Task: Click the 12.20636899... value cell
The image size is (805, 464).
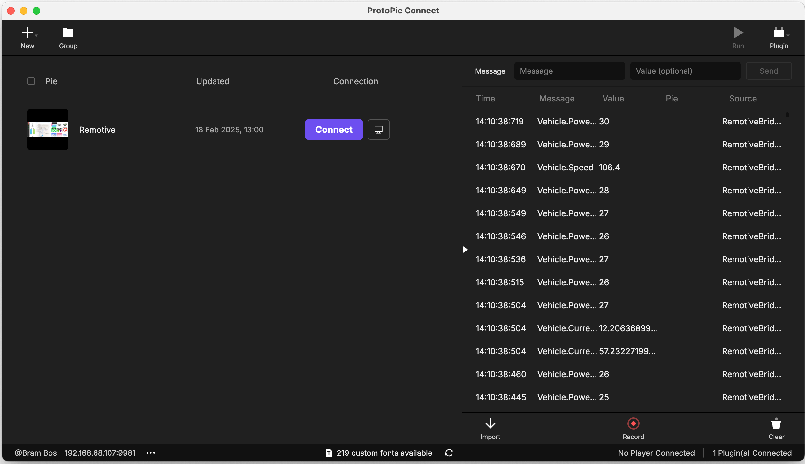Action: click(628, 328)
